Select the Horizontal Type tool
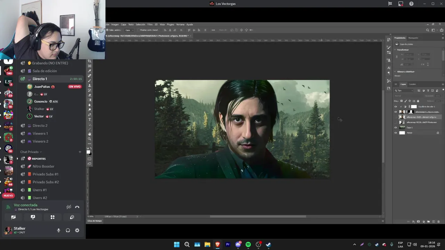The image size is (445, 250). [89, 119]
